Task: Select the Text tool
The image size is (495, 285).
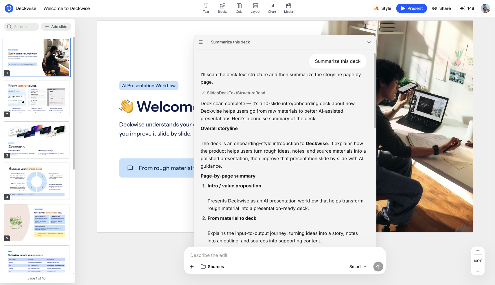Action: pos(206,8)
